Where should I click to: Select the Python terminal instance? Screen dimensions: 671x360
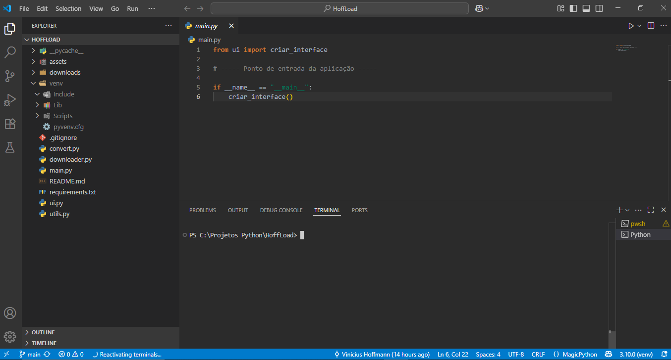(x=643, y=234)
